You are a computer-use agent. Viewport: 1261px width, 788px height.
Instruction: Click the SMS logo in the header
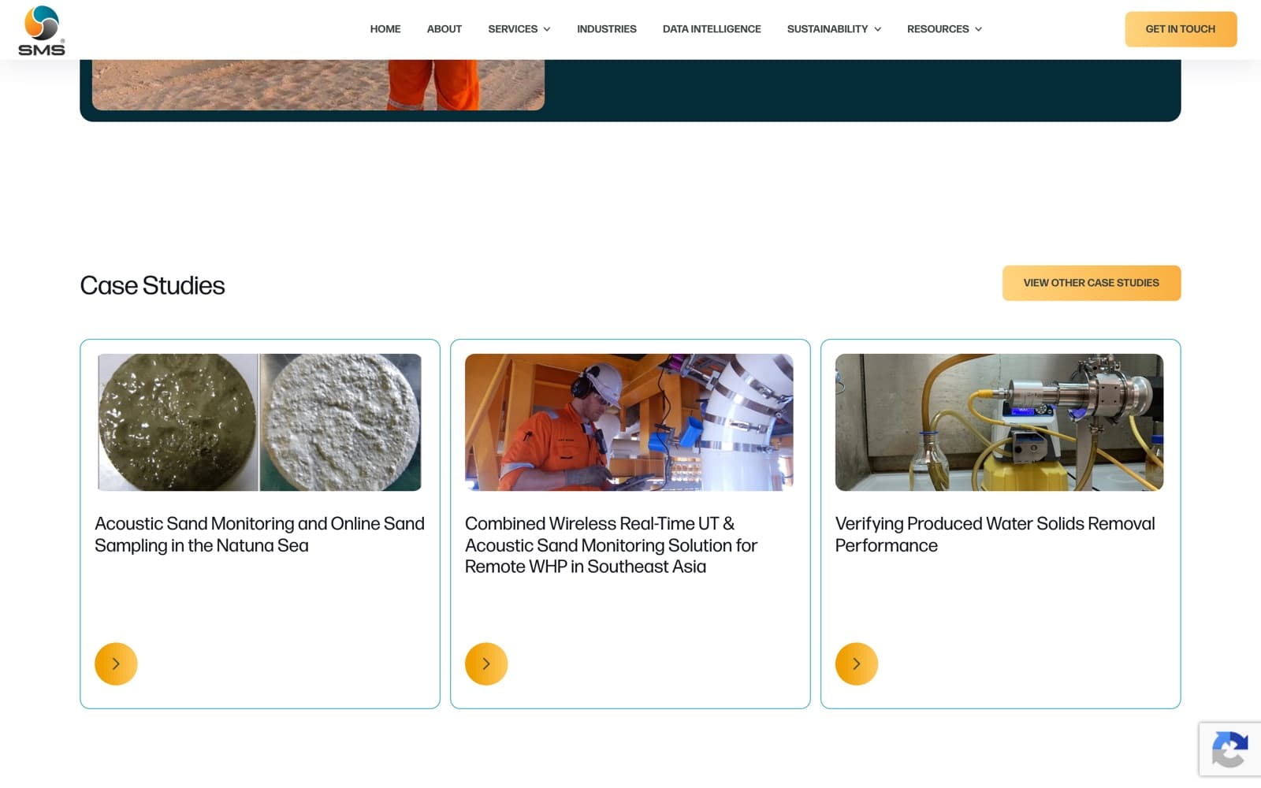click(42, 30)
